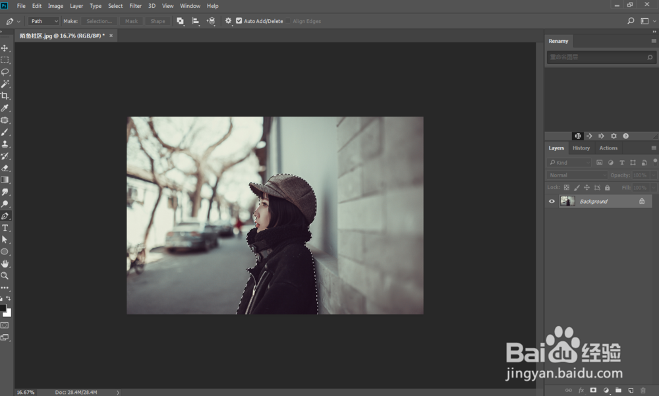
Task: Select the Path Selection tool
Action: 5,240
